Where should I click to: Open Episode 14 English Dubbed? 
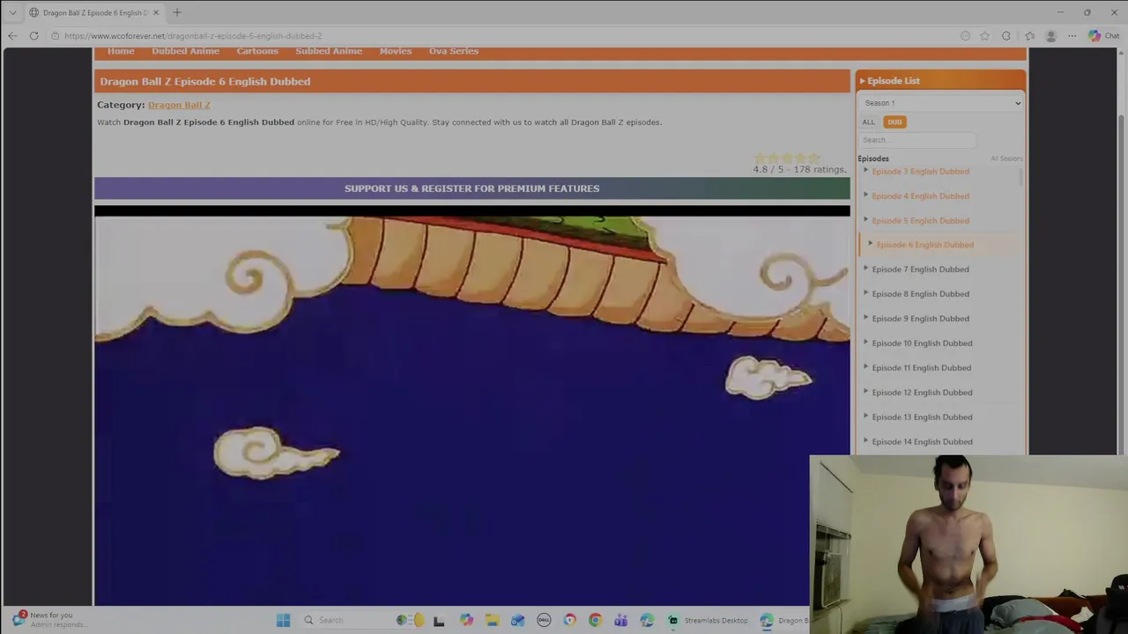(922, 442)
